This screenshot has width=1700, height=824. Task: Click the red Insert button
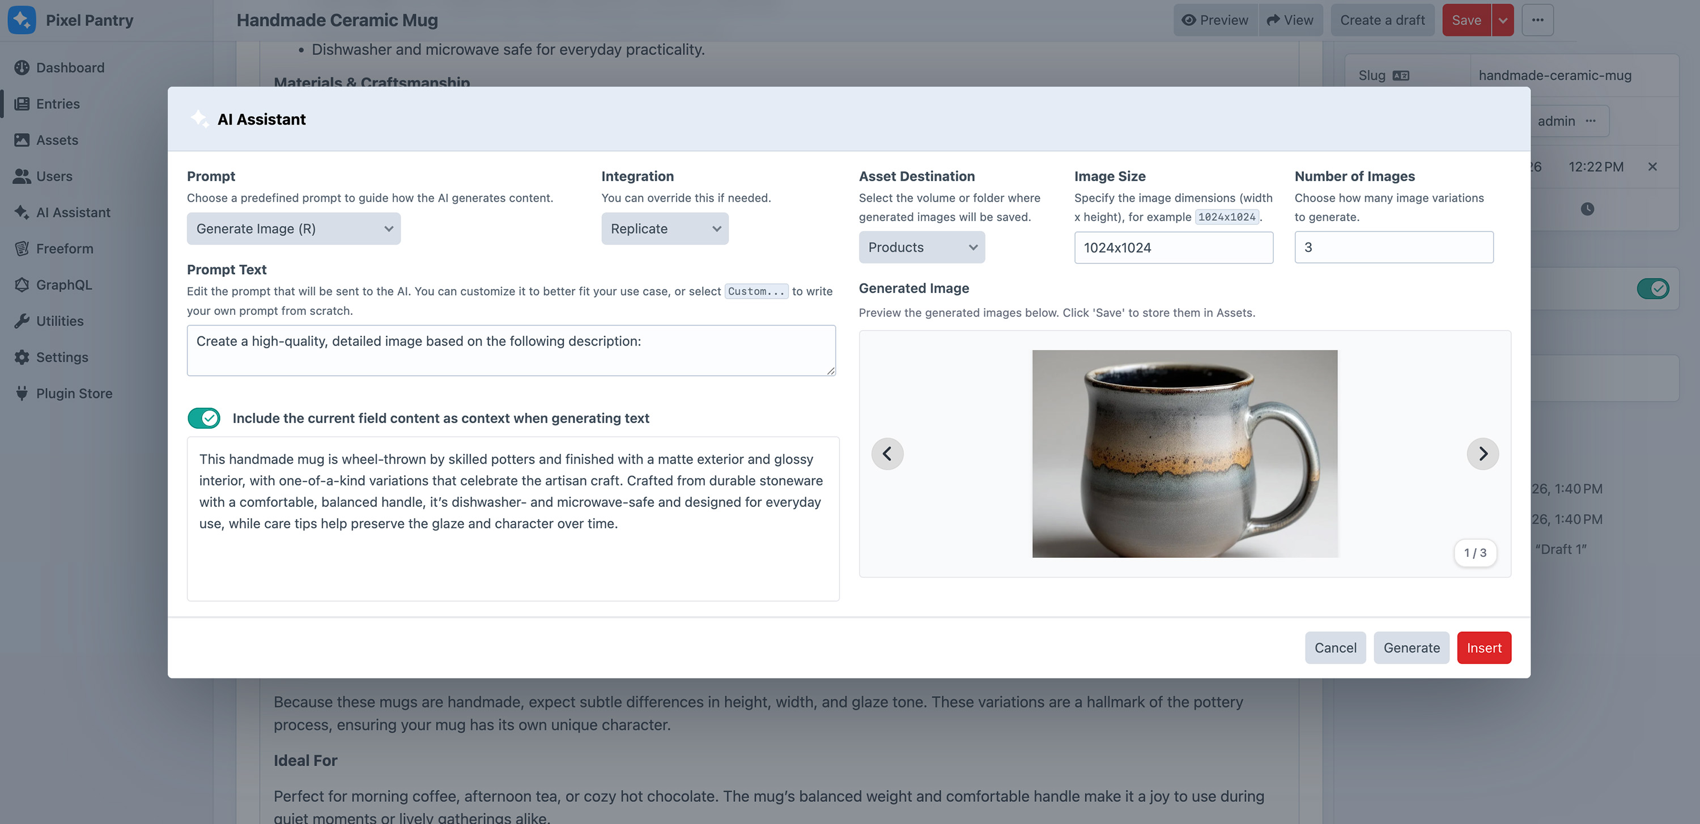tap(1484, 648)
